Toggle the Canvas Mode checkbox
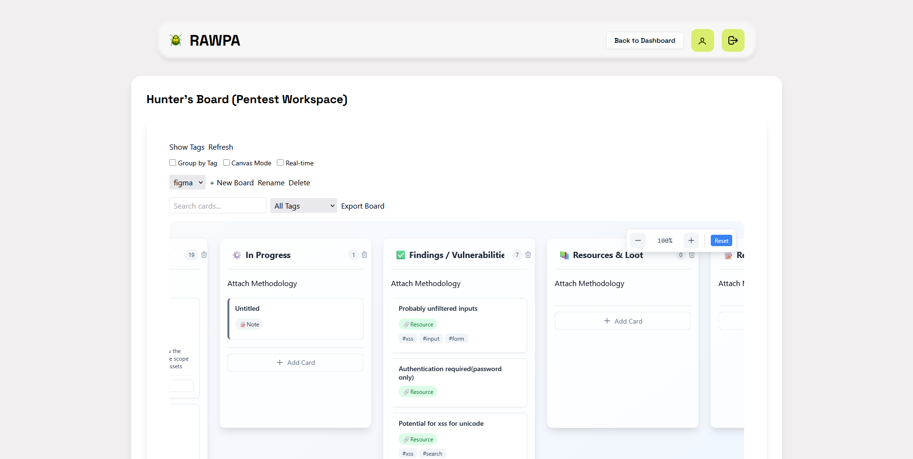Viewport: 913px width, 459px height. 226,163
